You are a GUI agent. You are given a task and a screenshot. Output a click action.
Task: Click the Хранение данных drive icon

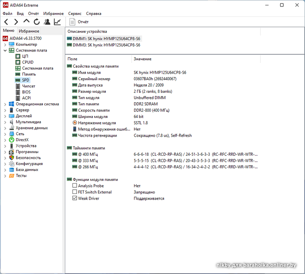point(11,128)
